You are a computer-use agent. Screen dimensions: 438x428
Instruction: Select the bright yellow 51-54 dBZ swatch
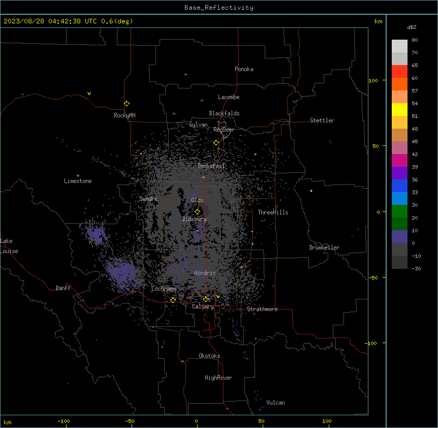[x=399, y=109]
